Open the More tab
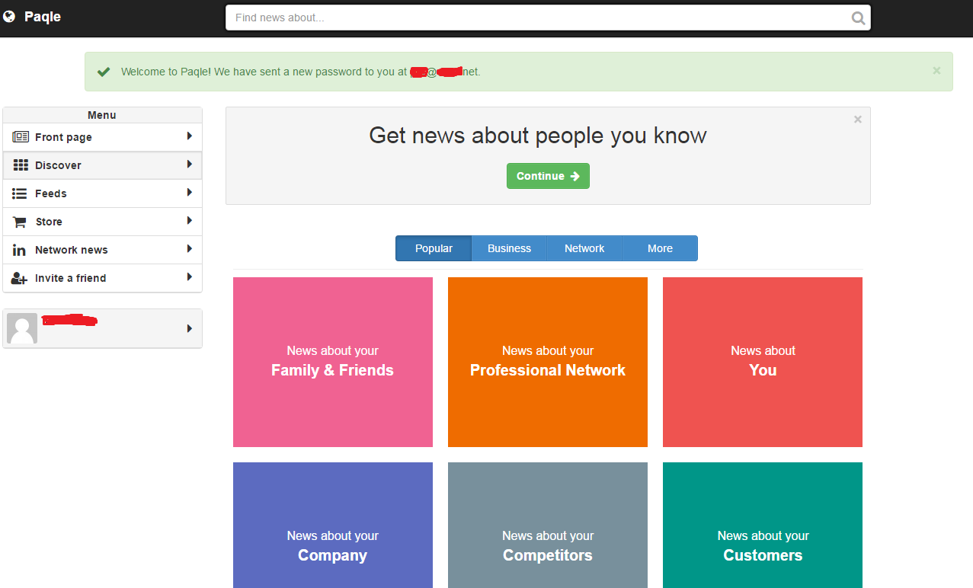 pyautogui.click(x=660, y=248)
